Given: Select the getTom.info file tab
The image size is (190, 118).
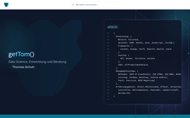Looking at the screenshot, I should pyautogui.click(x=112, y=27).
